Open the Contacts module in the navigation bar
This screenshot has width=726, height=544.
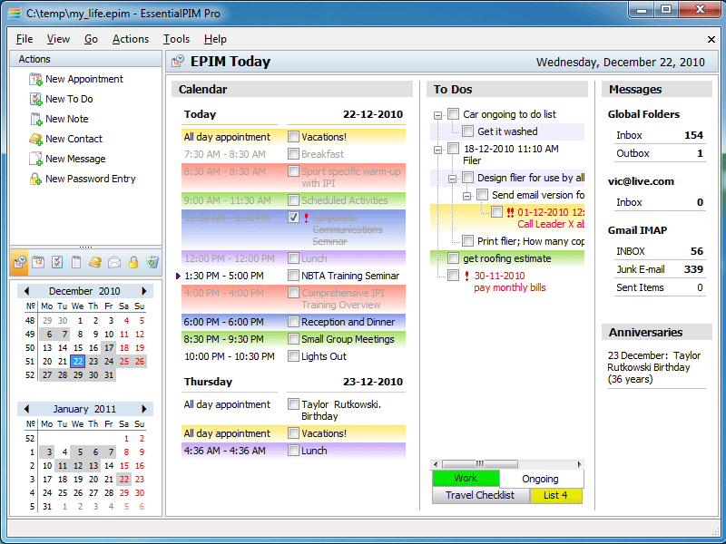point(95,262)
